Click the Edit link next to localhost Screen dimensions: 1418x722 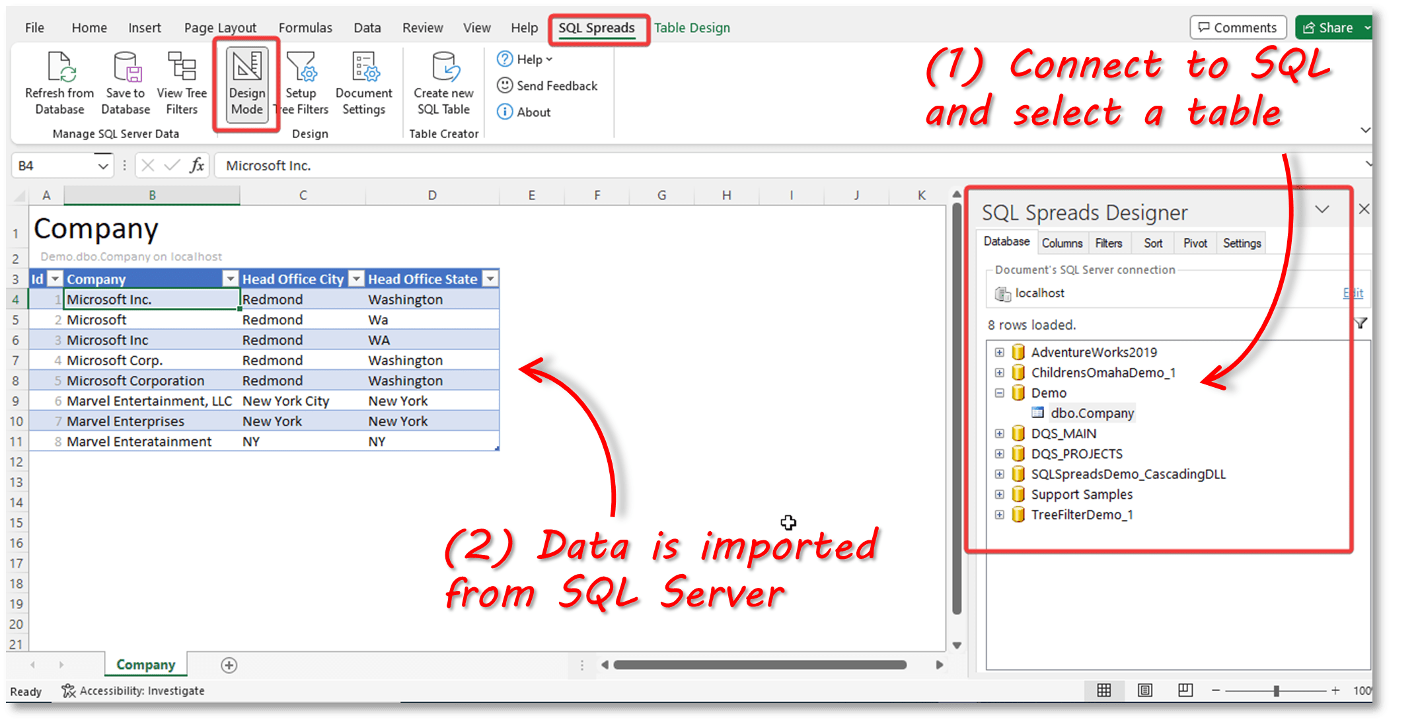coord(1353,293)
